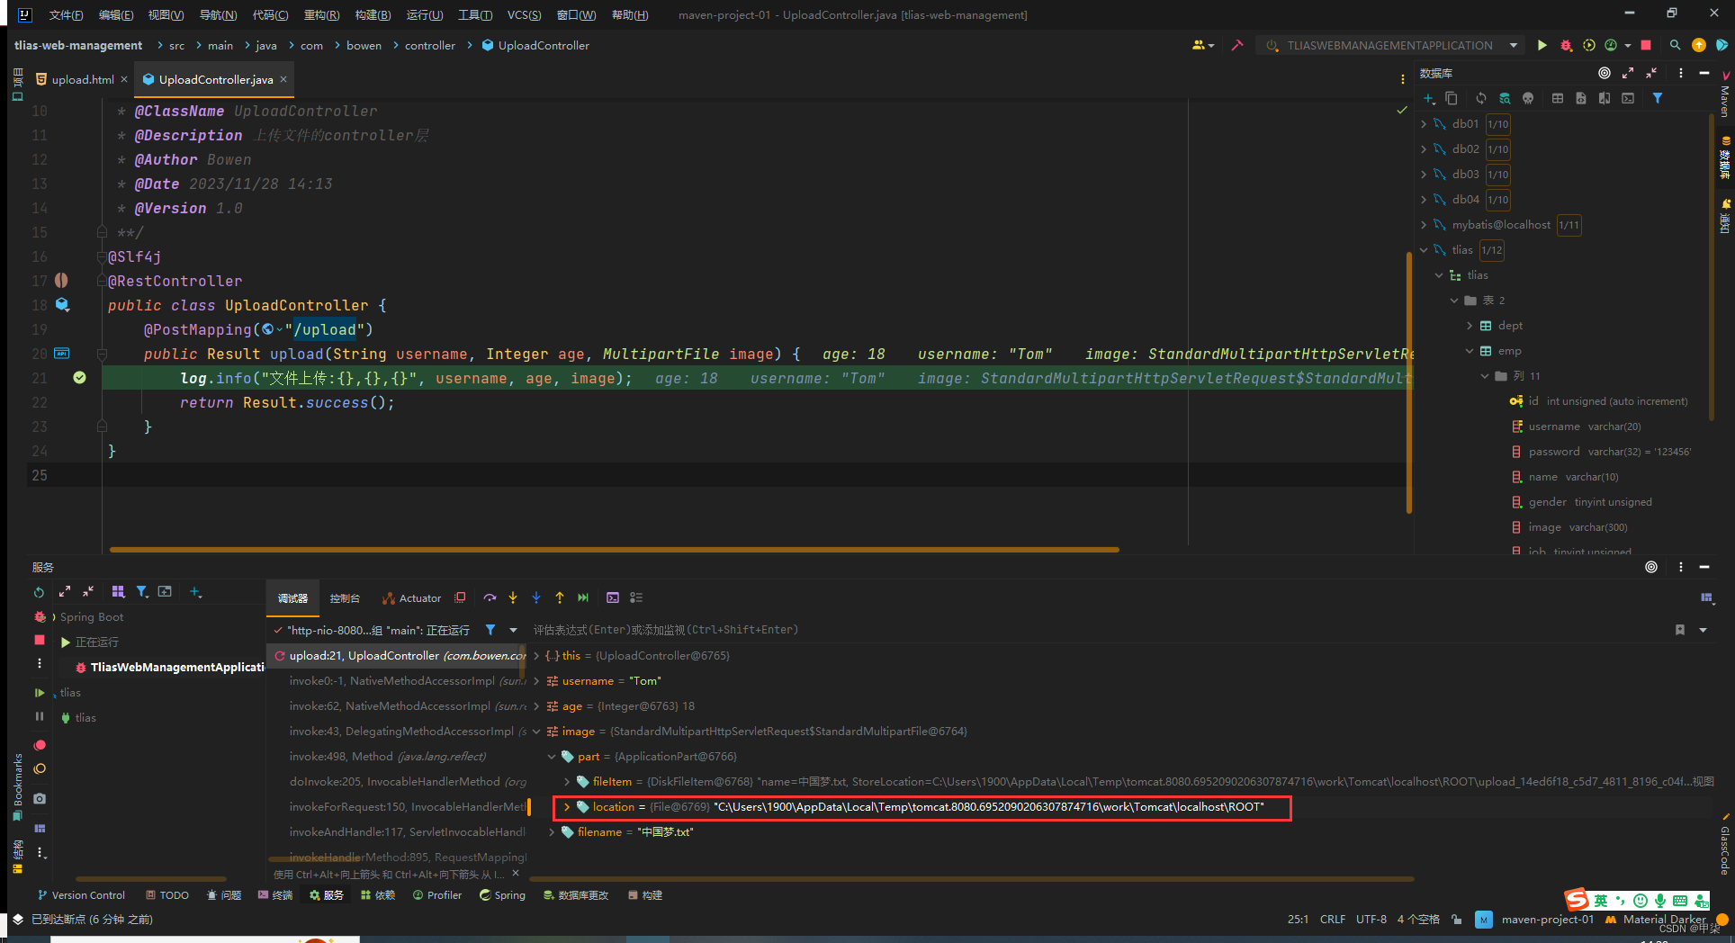Duplicate data source icon in database panel
Viewport: 1735px width, 943px height.
click(1452, 98)
